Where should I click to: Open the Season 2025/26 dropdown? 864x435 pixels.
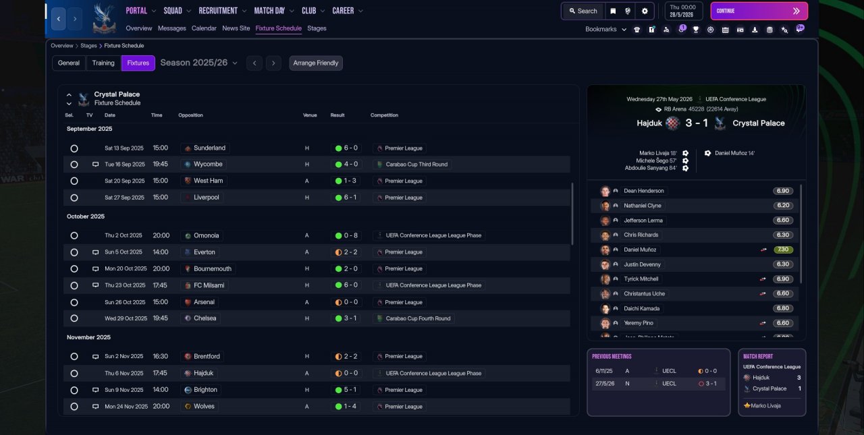coord(199,63)
